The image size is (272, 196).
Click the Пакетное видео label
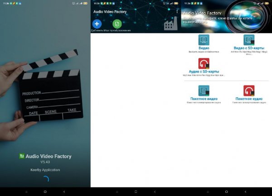point(204,99)
